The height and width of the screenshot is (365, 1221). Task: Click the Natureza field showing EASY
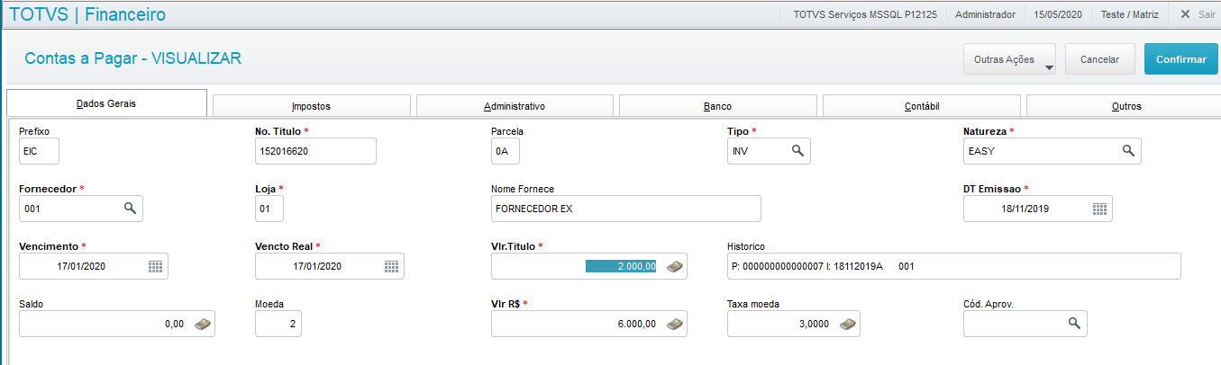click(1052, 151)
